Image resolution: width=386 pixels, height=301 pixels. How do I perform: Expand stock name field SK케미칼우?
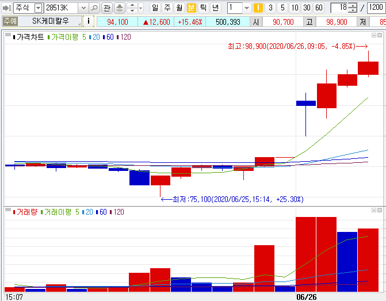[50, 21]
